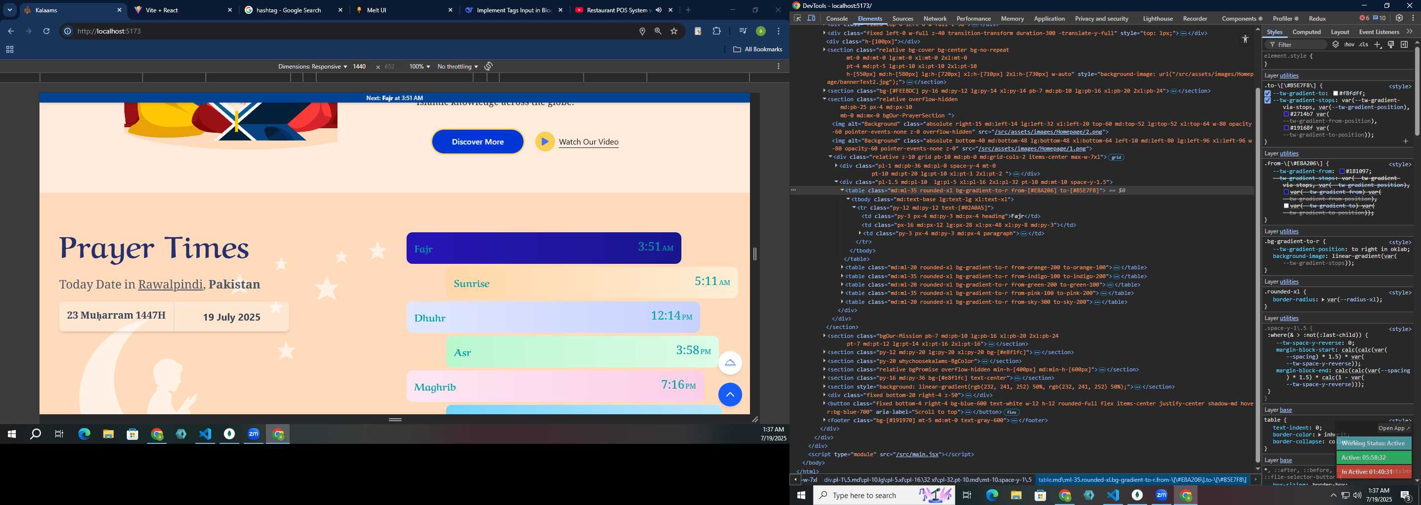View site information icon beside the URL
Screen dimensions: 1421x505
point(67,32)
